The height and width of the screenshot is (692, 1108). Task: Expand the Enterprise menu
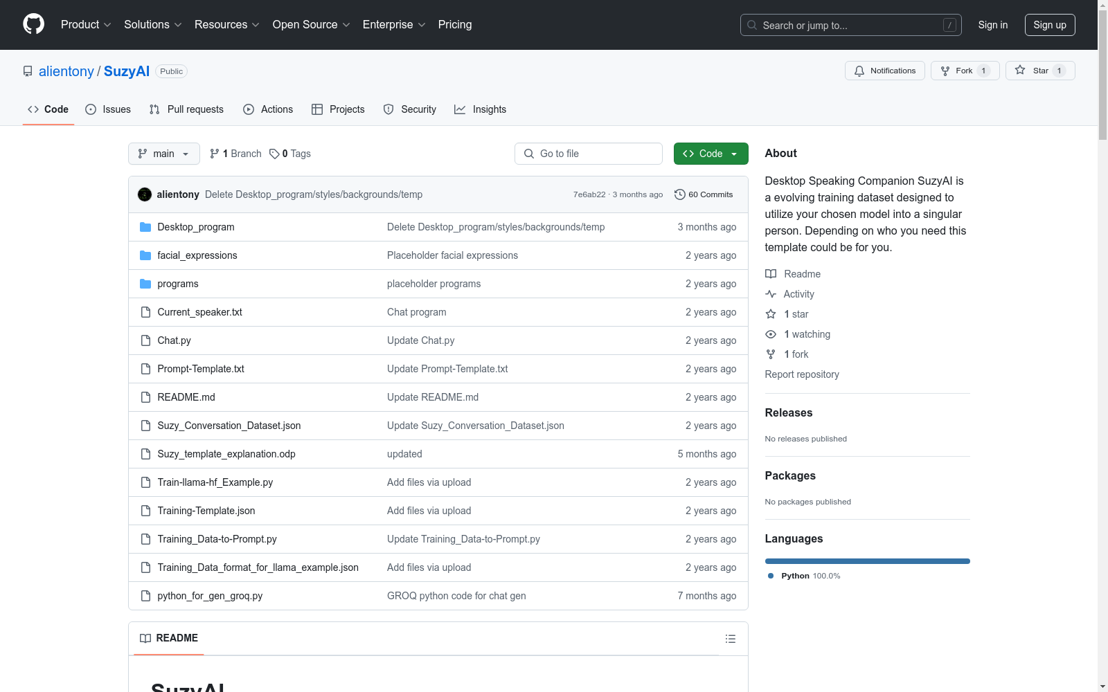point(394,25)
